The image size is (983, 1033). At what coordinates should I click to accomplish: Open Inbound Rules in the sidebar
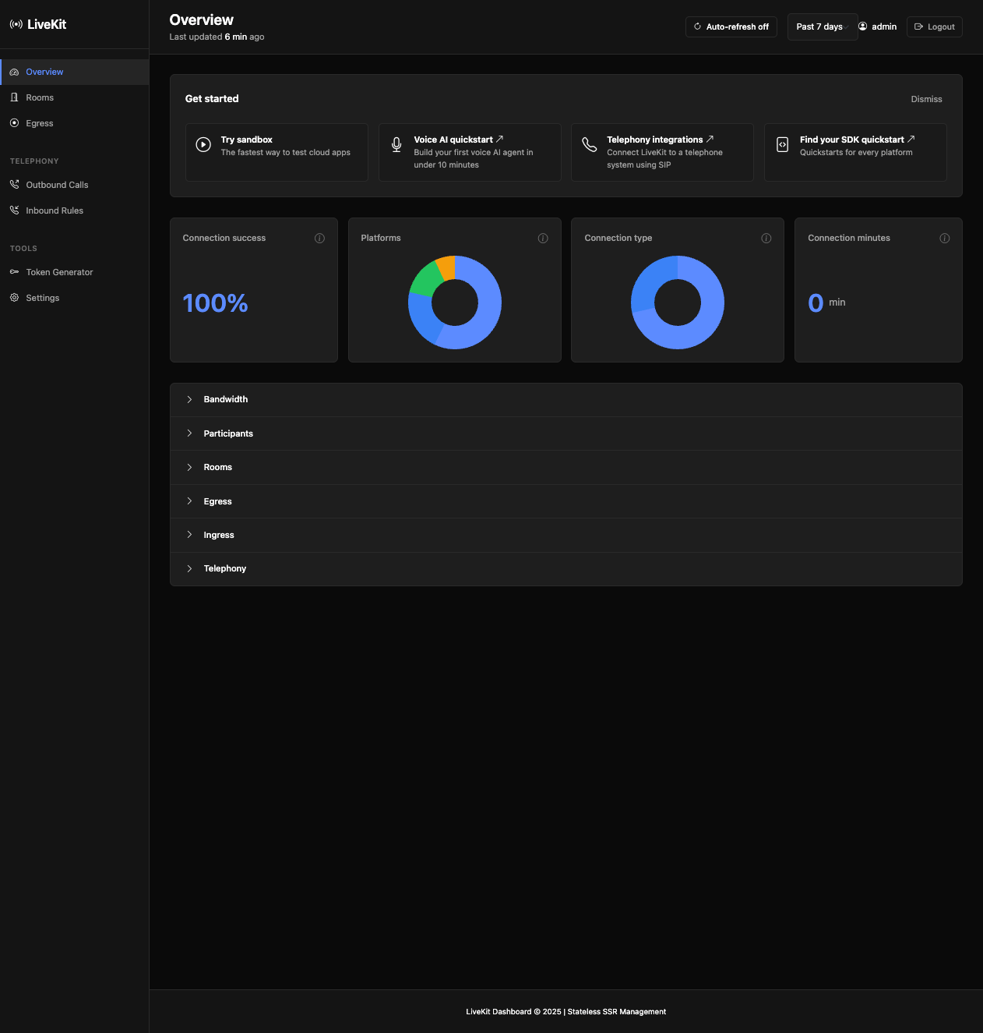pyautogui.click(x=55, y=210)
